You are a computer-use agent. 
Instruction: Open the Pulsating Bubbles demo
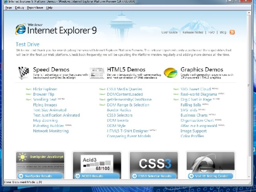click(x=48, y=126)
